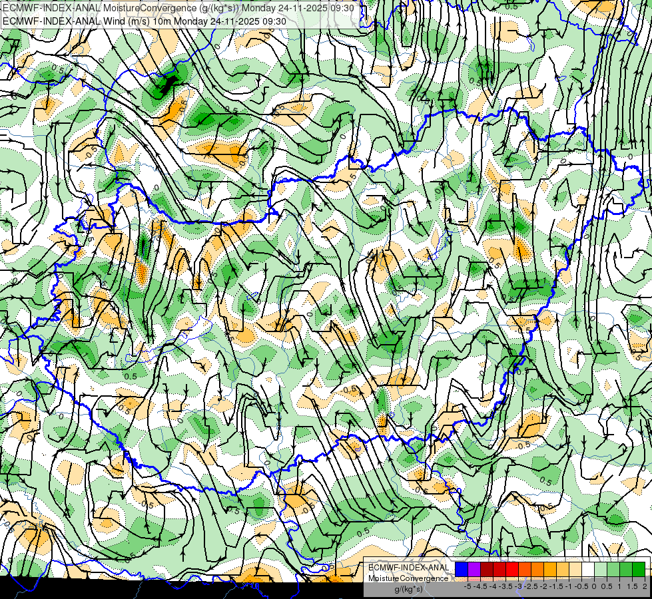Click the pale peach swatch between -1 and -0.5
Screen dimensions: 652x599
click(575, 569)
